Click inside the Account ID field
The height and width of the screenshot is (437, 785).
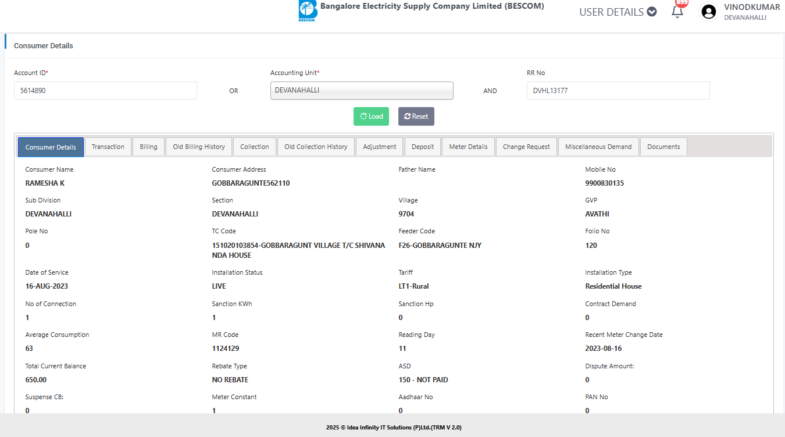pos(105,91)
